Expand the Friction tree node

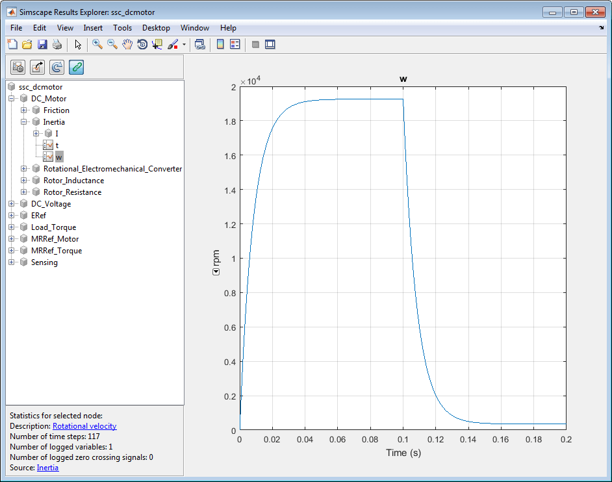click(x=24, y=110)
